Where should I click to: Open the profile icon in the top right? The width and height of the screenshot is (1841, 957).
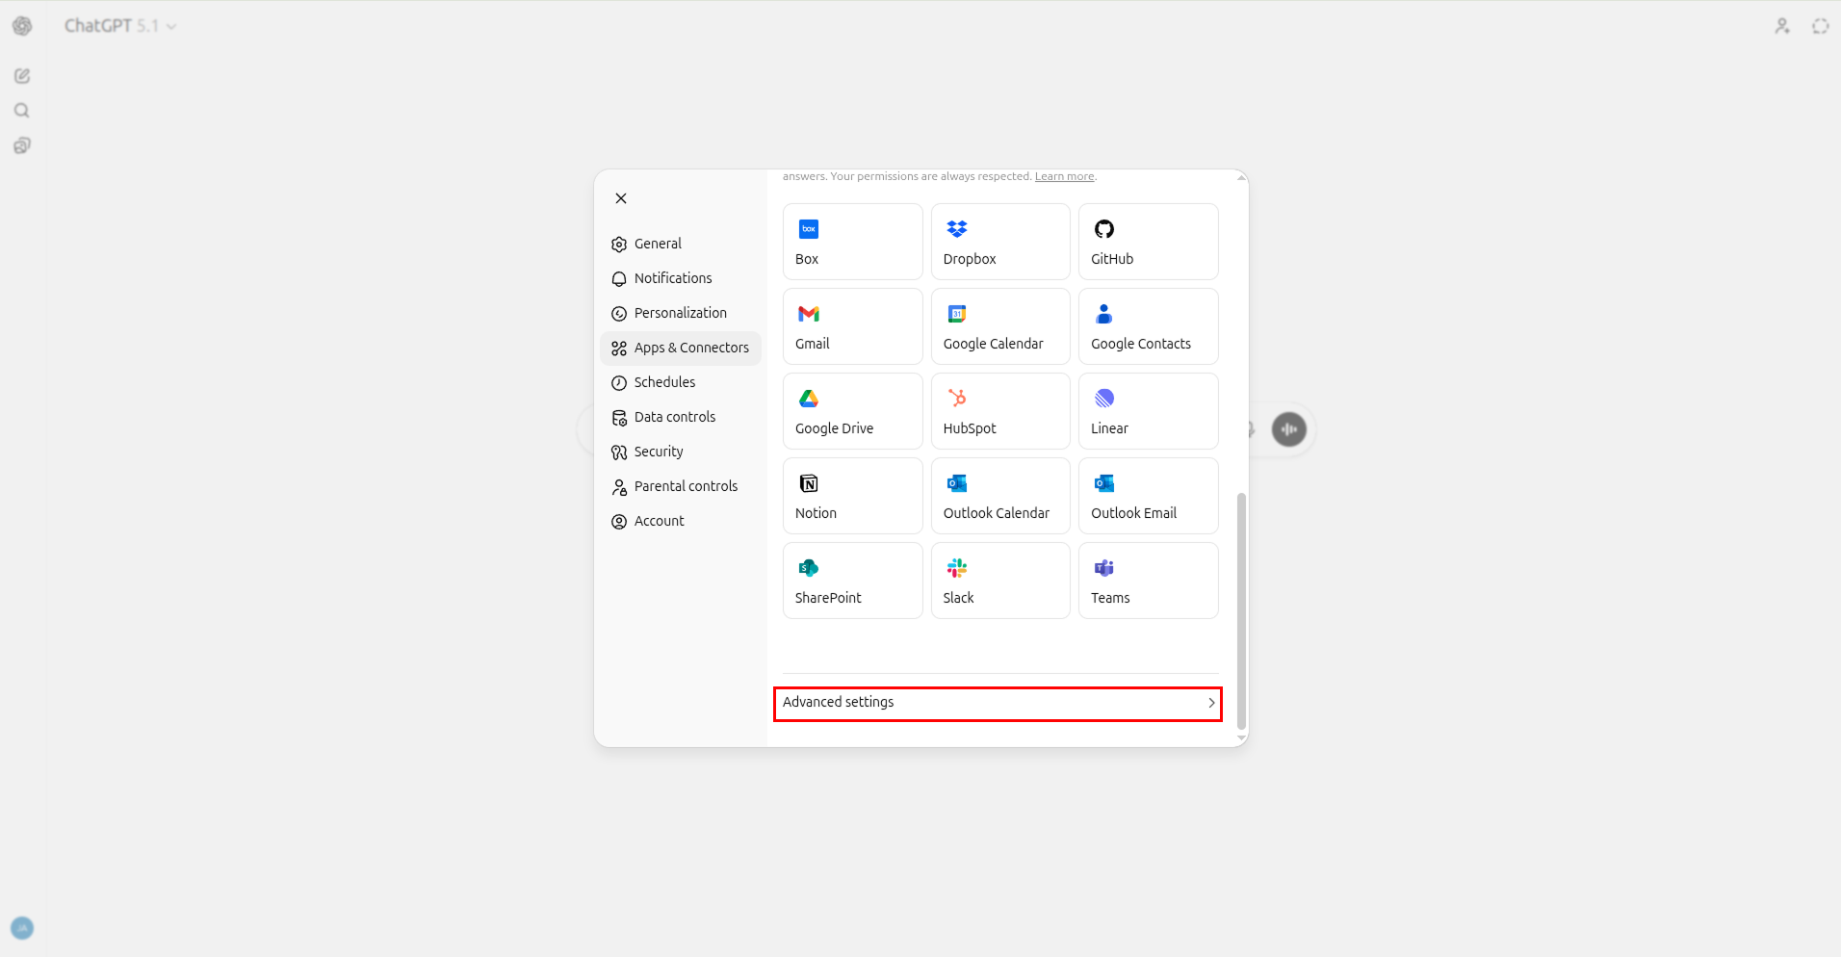tap(1780, 25)
